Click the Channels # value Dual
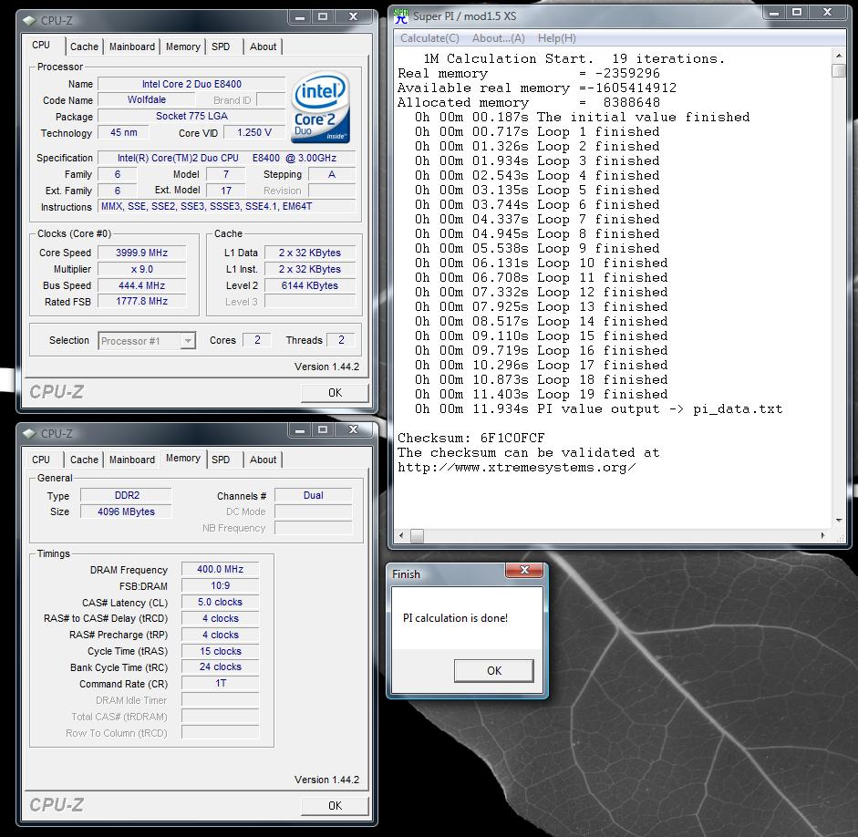Viewport: 858px width, 837px height. [314, 496]
